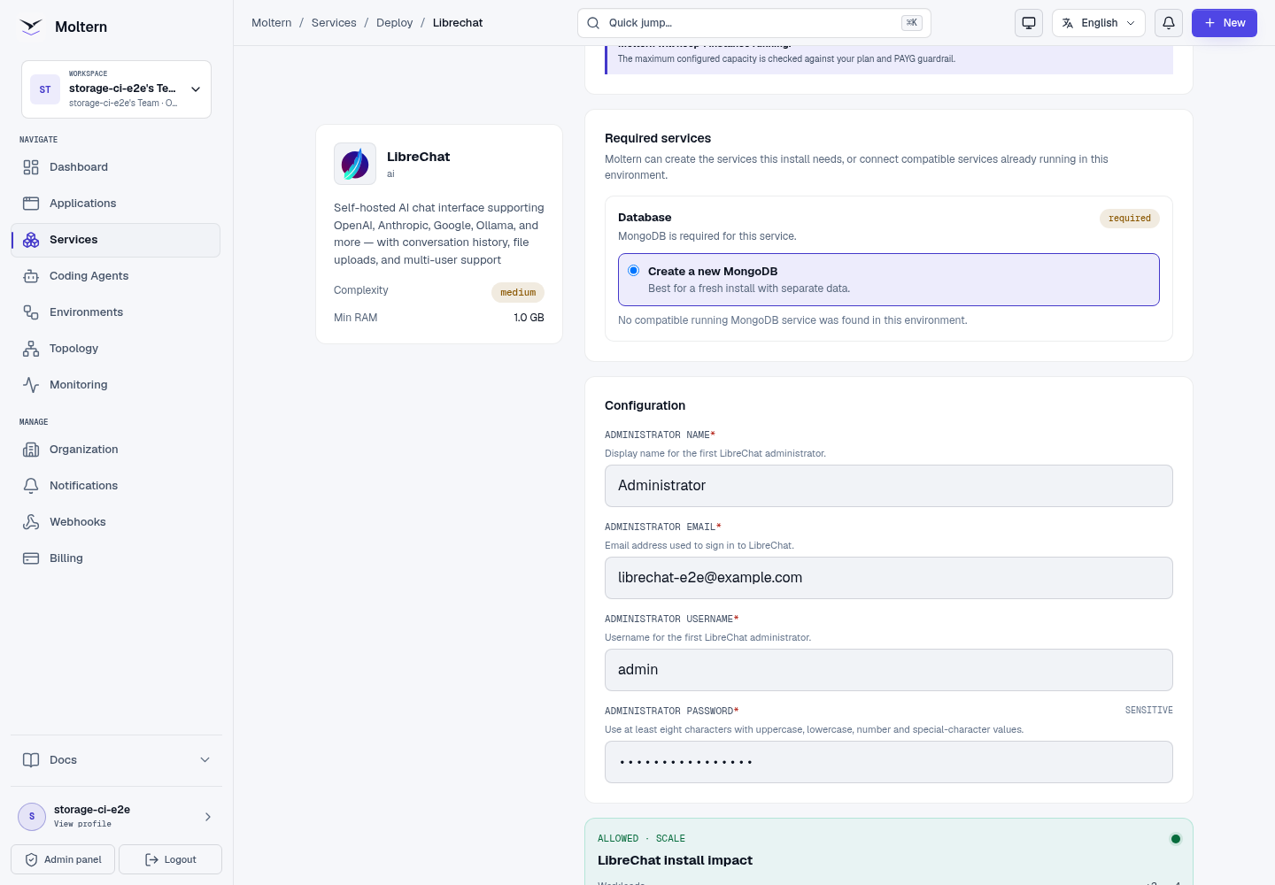This screenshot has height=885, width=1275.
Task: Click the Environments sidebar icon
Action: point(31,312)
